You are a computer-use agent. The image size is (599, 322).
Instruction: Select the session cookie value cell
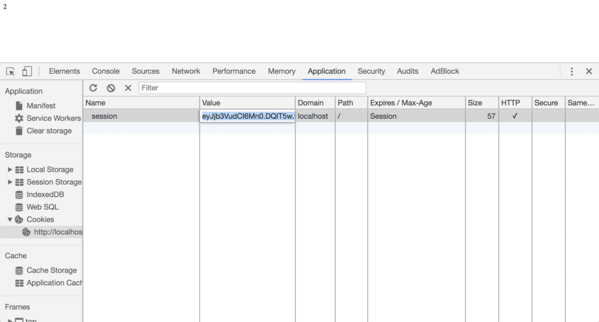pos(247,117)
